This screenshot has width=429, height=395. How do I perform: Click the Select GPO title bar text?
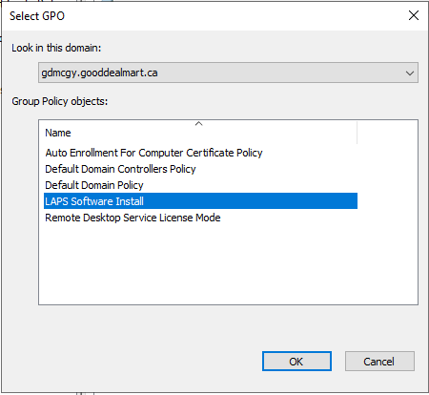(x=37, y=16)
